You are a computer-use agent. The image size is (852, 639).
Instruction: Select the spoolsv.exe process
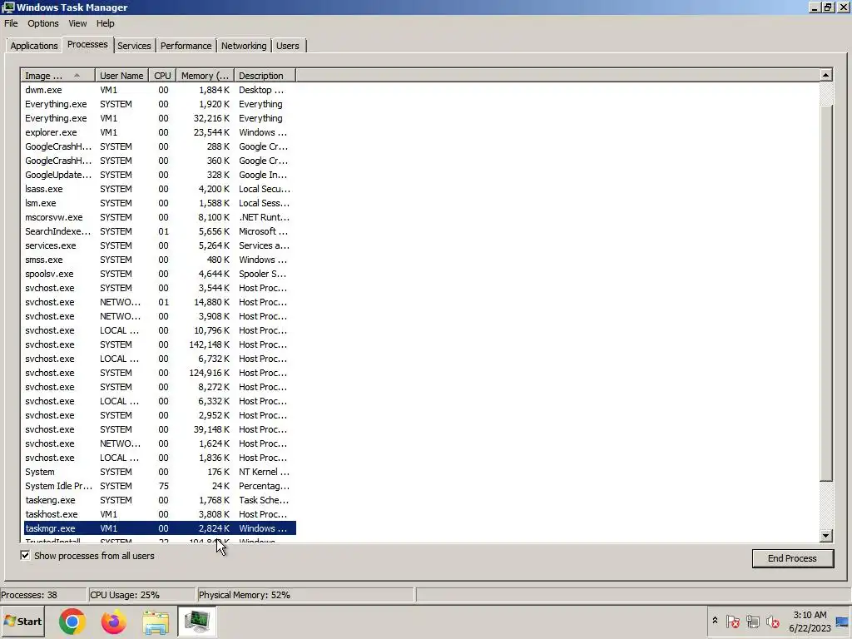160,274
